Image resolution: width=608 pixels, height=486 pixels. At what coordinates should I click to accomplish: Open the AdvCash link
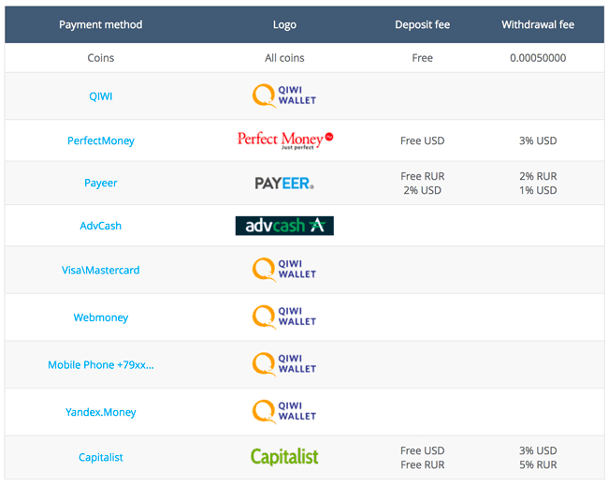101,226
